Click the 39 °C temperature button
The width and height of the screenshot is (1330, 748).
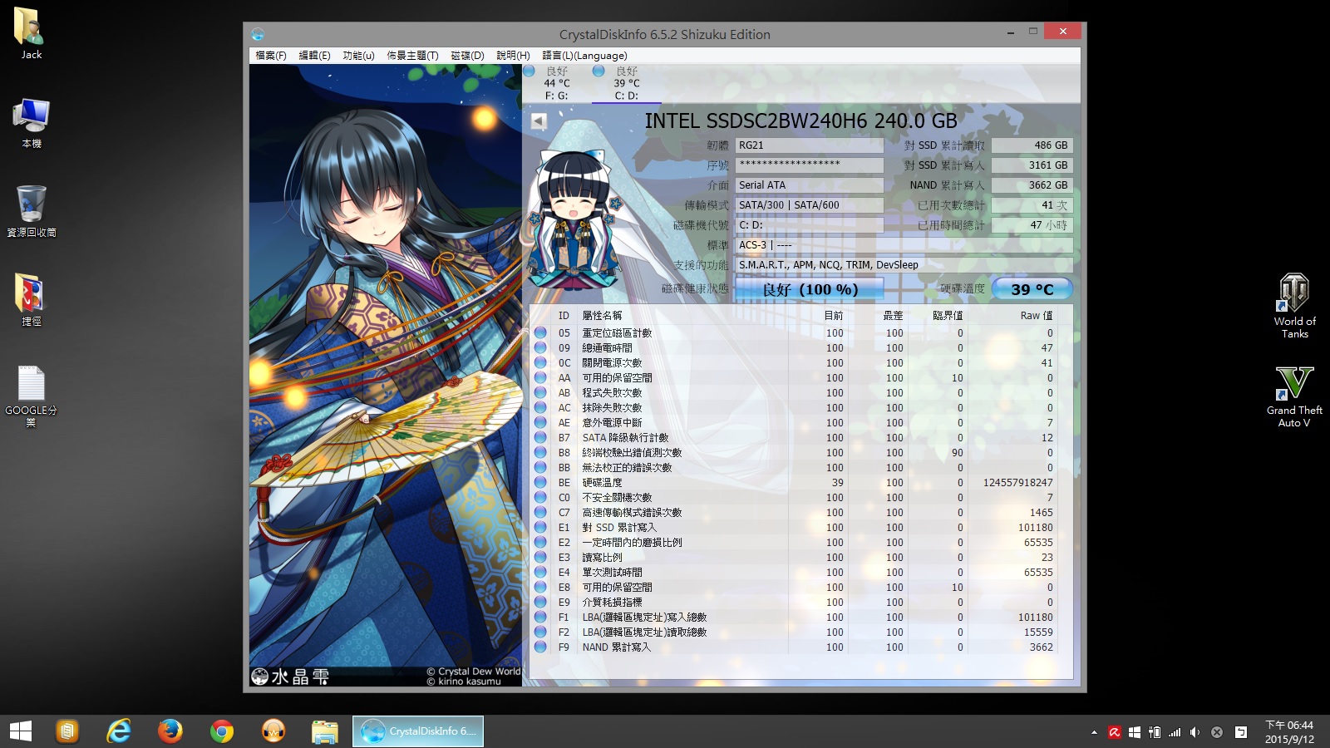tap(1032, 289)
